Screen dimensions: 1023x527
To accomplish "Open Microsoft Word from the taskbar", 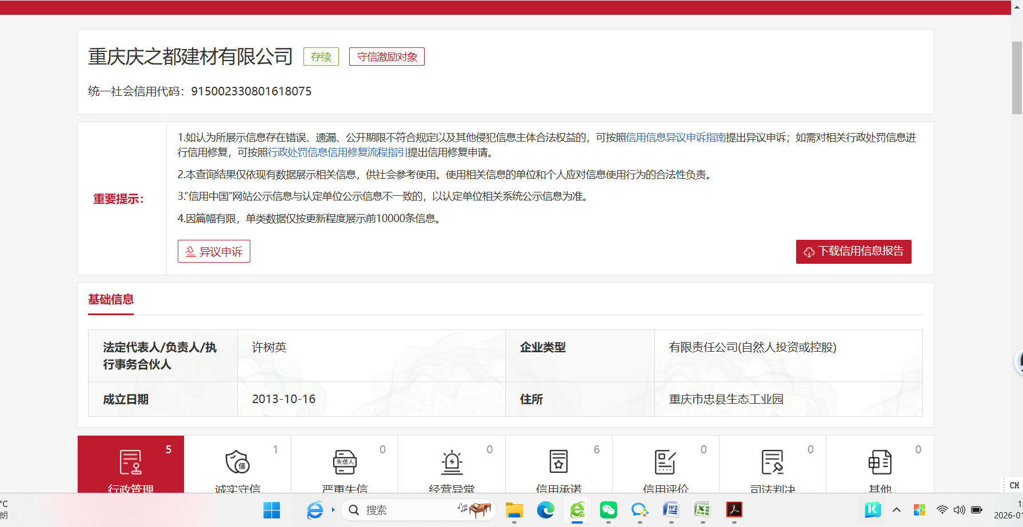I will point(671,510).
